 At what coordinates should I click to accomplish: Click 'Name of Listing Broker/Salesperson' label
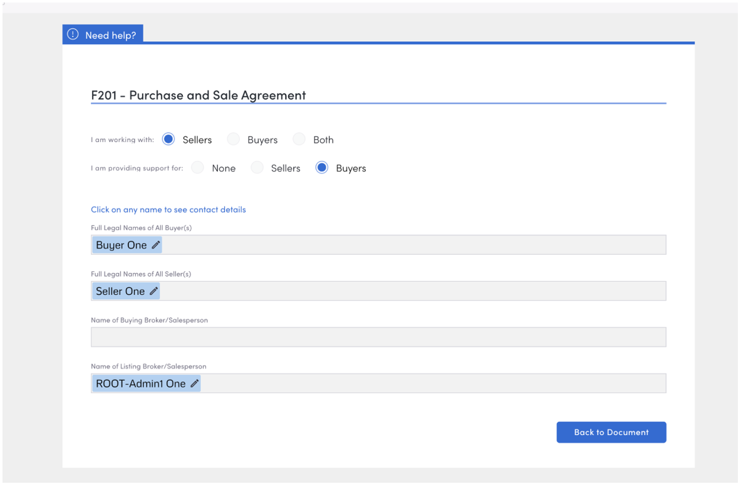(148, 366)
